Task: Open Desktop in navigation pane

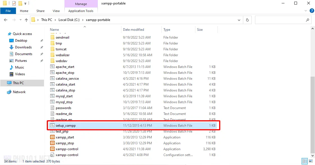Action: pos(21,41)
